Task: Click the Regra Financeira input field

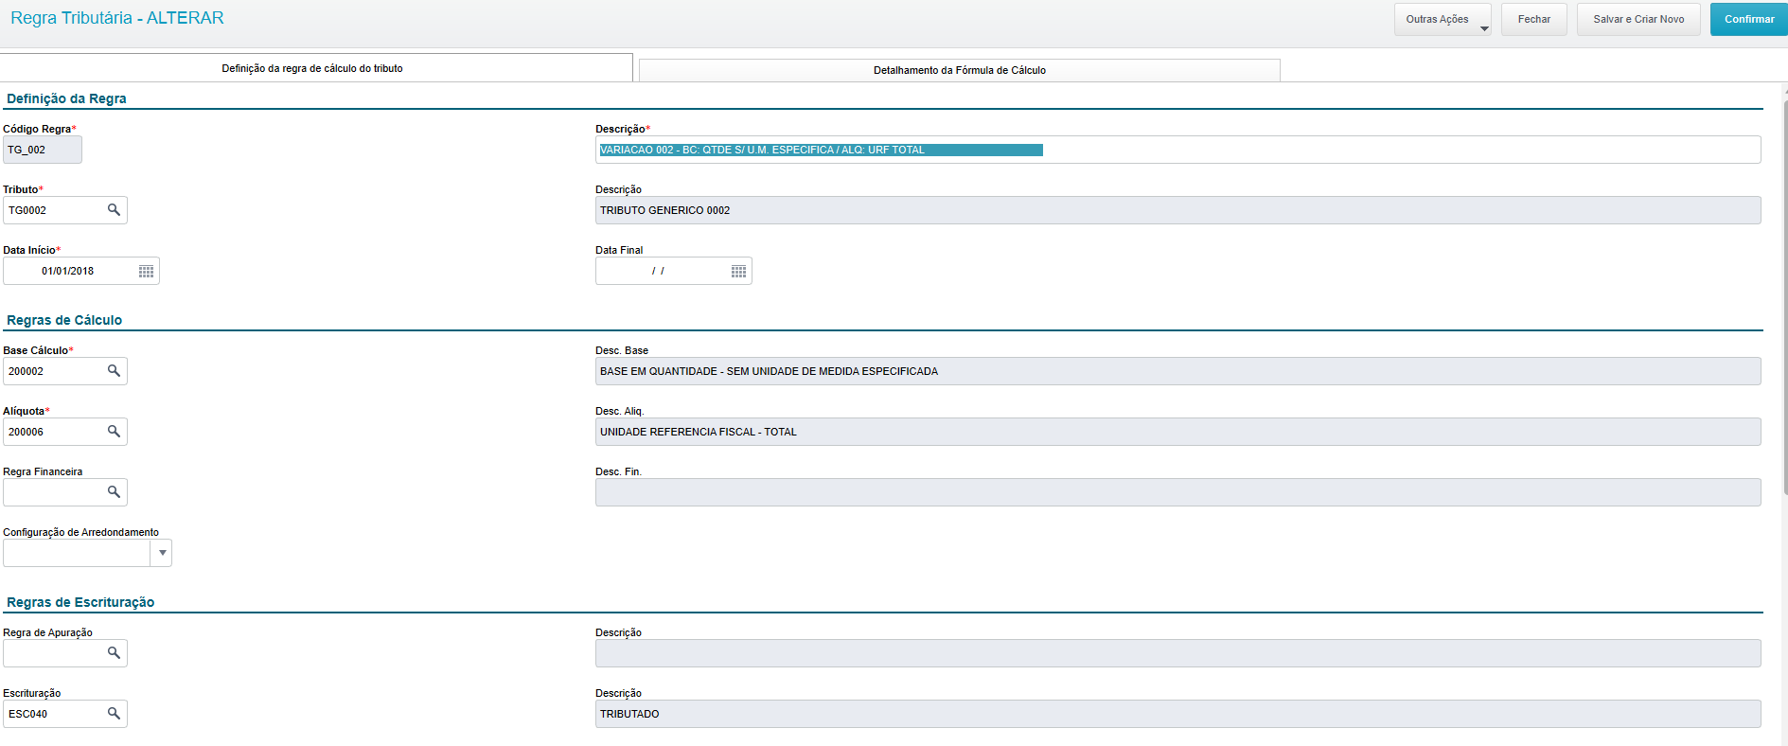Action: (53, 492)
